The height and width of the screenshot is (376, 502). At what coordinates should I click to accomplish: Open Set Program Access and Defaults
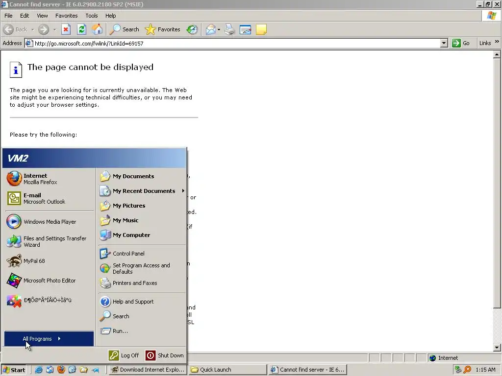[x=142, y=268]
